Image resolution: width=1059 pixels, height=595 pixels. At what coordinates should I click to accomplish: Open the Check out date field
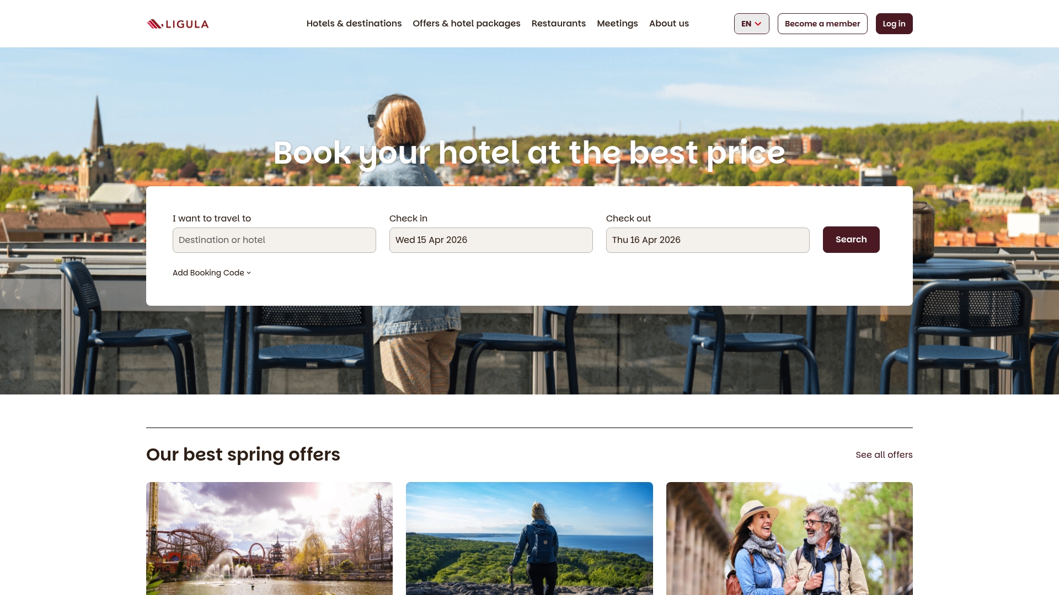[x=708, y=240]
